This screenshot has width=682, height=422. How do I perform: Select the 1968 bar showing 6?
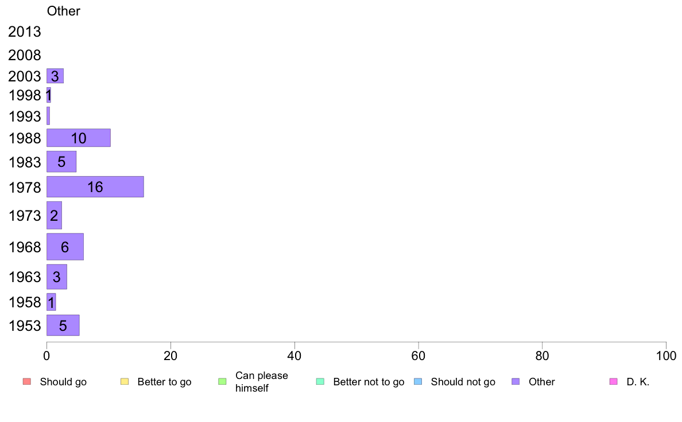[x=65, y=247]
